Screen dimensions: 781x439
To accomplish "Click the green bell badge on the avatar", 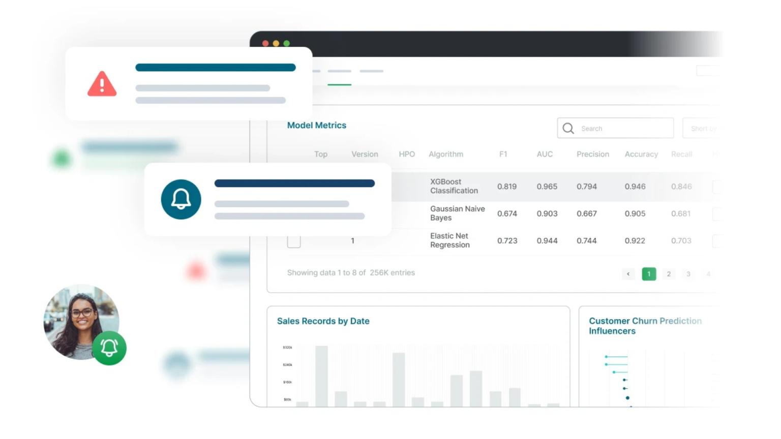I will click(x=109, y=348).
